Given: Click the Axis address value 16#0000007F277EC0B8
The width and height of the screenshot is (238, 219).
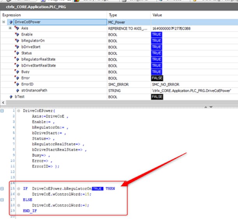Looking at the screenshot, I should point(171,29).
